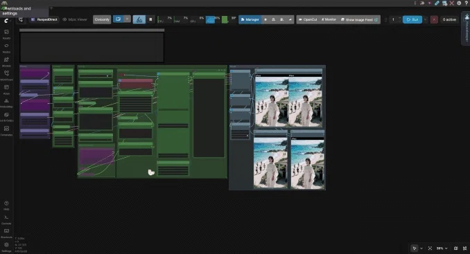The height and width of the screenshot is (254, 470).
Task: Click the blue VRAM usage bar
Action: [x=211, y=20]
